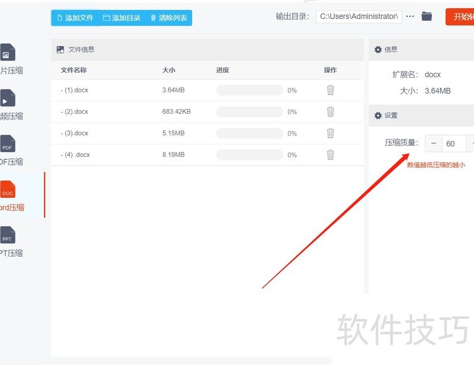
Task: Select the video compression sidebar icon
Action: 8,98
